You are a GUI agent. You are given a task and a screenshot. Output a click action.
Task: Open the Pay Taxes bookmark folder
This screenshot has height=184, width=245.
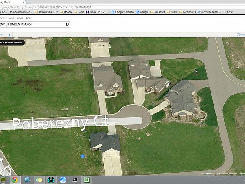pyautogui.click(x=157, y=12)
